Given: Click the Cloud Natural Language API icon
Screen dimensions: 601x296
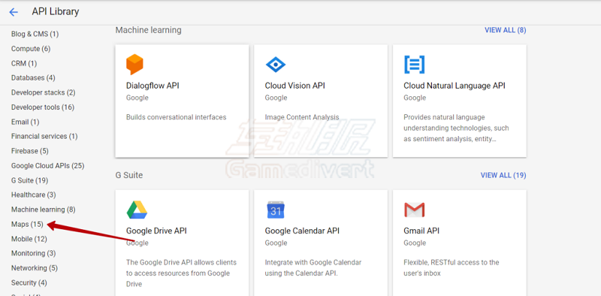Looking at the screenshot, I should click(415, 65).
